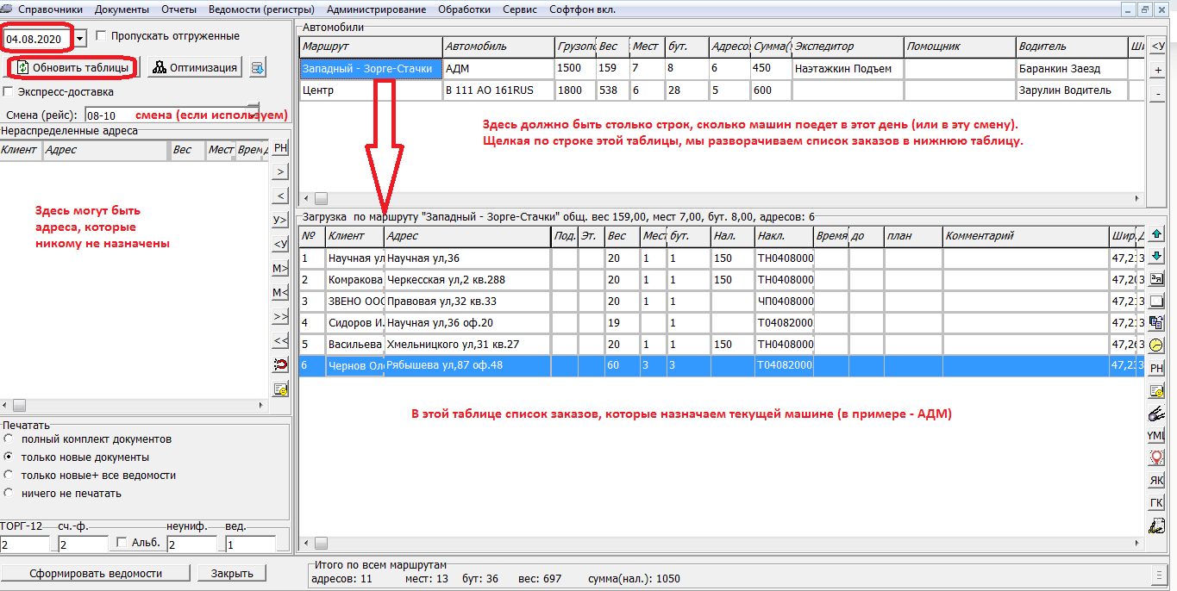
Task: Open the date dropdown next to 04.08.2020
Action: click(80, 39)
